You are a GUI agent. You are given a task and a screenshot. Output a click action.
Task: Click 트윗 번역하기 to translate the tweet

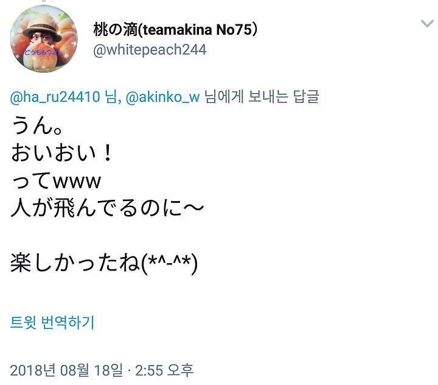pyautogui.click(x=52, y=322)
